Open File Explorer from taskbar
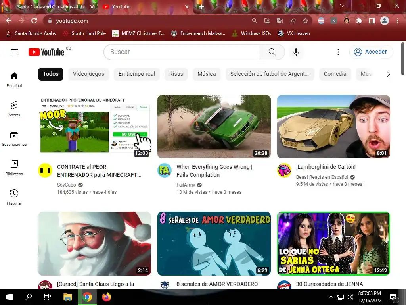406x305 pixels. pyautogui.click(x=67, y=297)
